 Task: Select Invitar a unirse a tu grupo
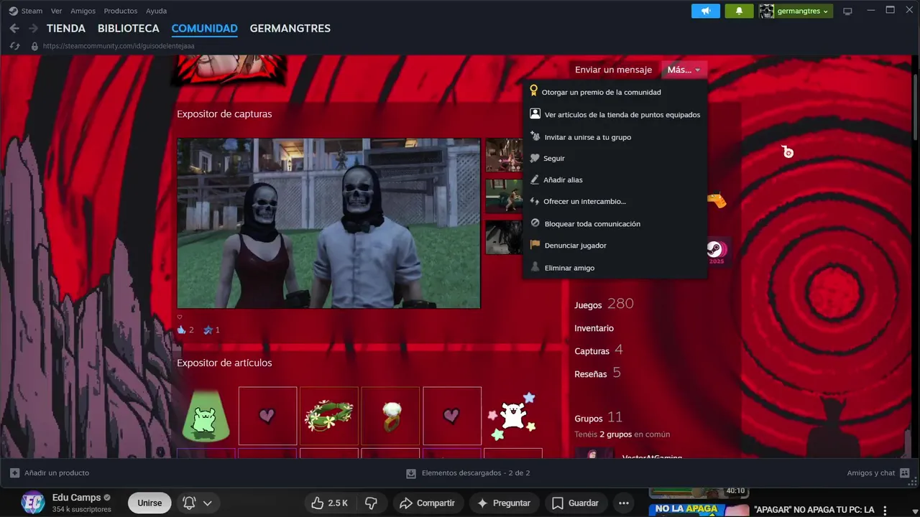point(615,136)
